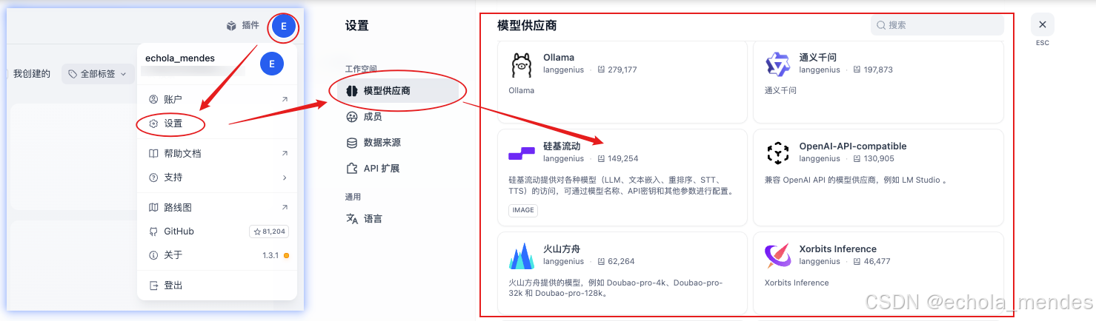This screenshot has height=321, width=1096.
Task: Open the 帮助文档 menu entry
Action: pyautogui.click(x=217, y=154)
